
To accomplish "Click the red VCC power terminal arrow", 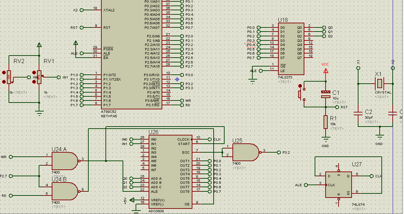I will [326, 71].
